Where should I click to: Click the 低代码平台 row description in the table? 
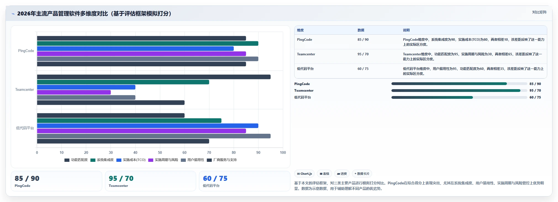[x=473, y=71]
